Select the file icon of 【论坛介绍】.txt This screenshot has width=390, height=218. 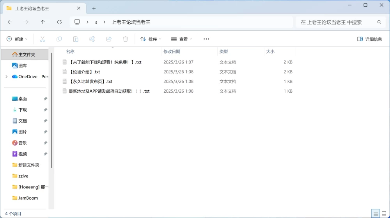(x=65, y=72)
